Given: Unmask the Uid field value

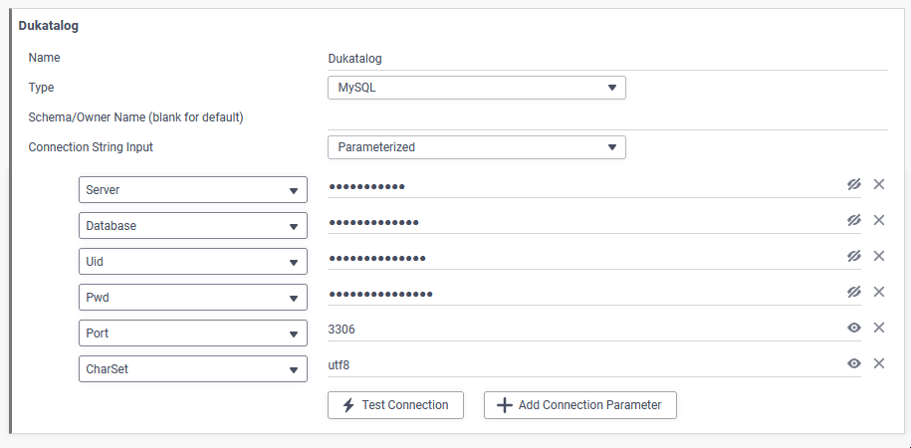Looking at the screenshot, I should [853, 256].
